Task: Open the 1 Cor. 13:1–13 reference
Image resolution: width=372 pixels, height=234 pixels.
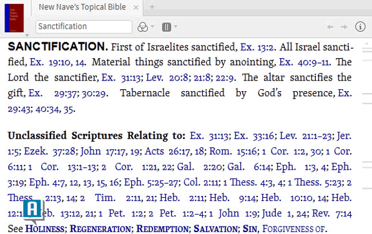Action: 62,167
